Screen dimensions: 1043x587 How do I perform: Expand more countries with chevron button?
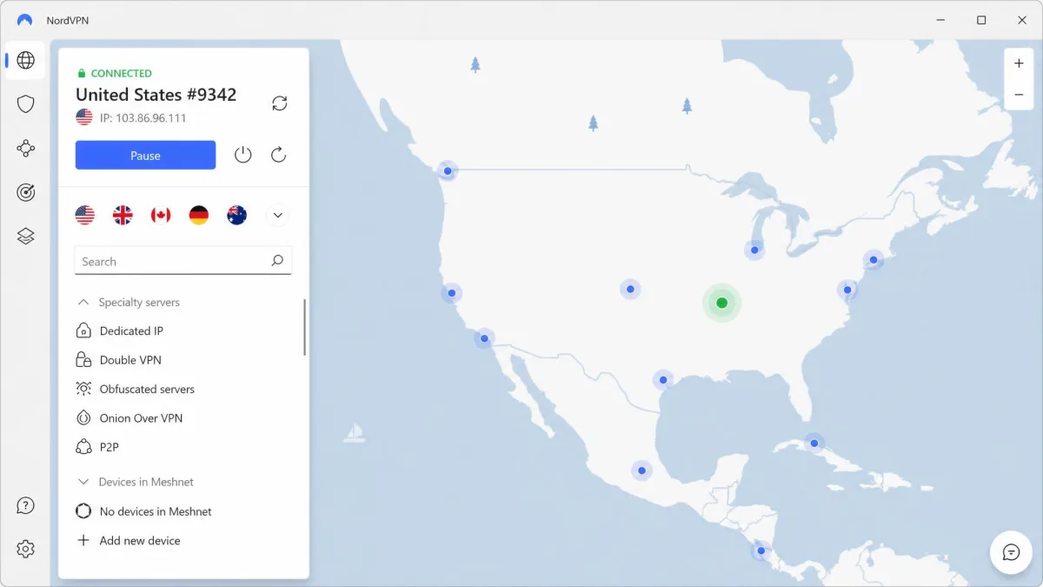click(x=277, y=215)
